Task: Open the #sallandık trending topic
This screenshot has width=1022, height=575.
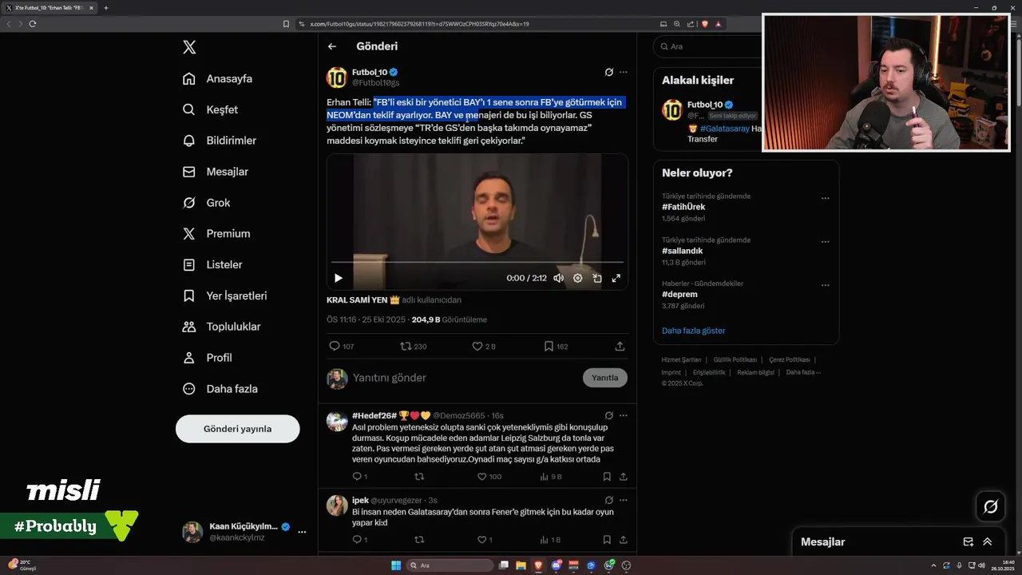Action: (682, 251)
